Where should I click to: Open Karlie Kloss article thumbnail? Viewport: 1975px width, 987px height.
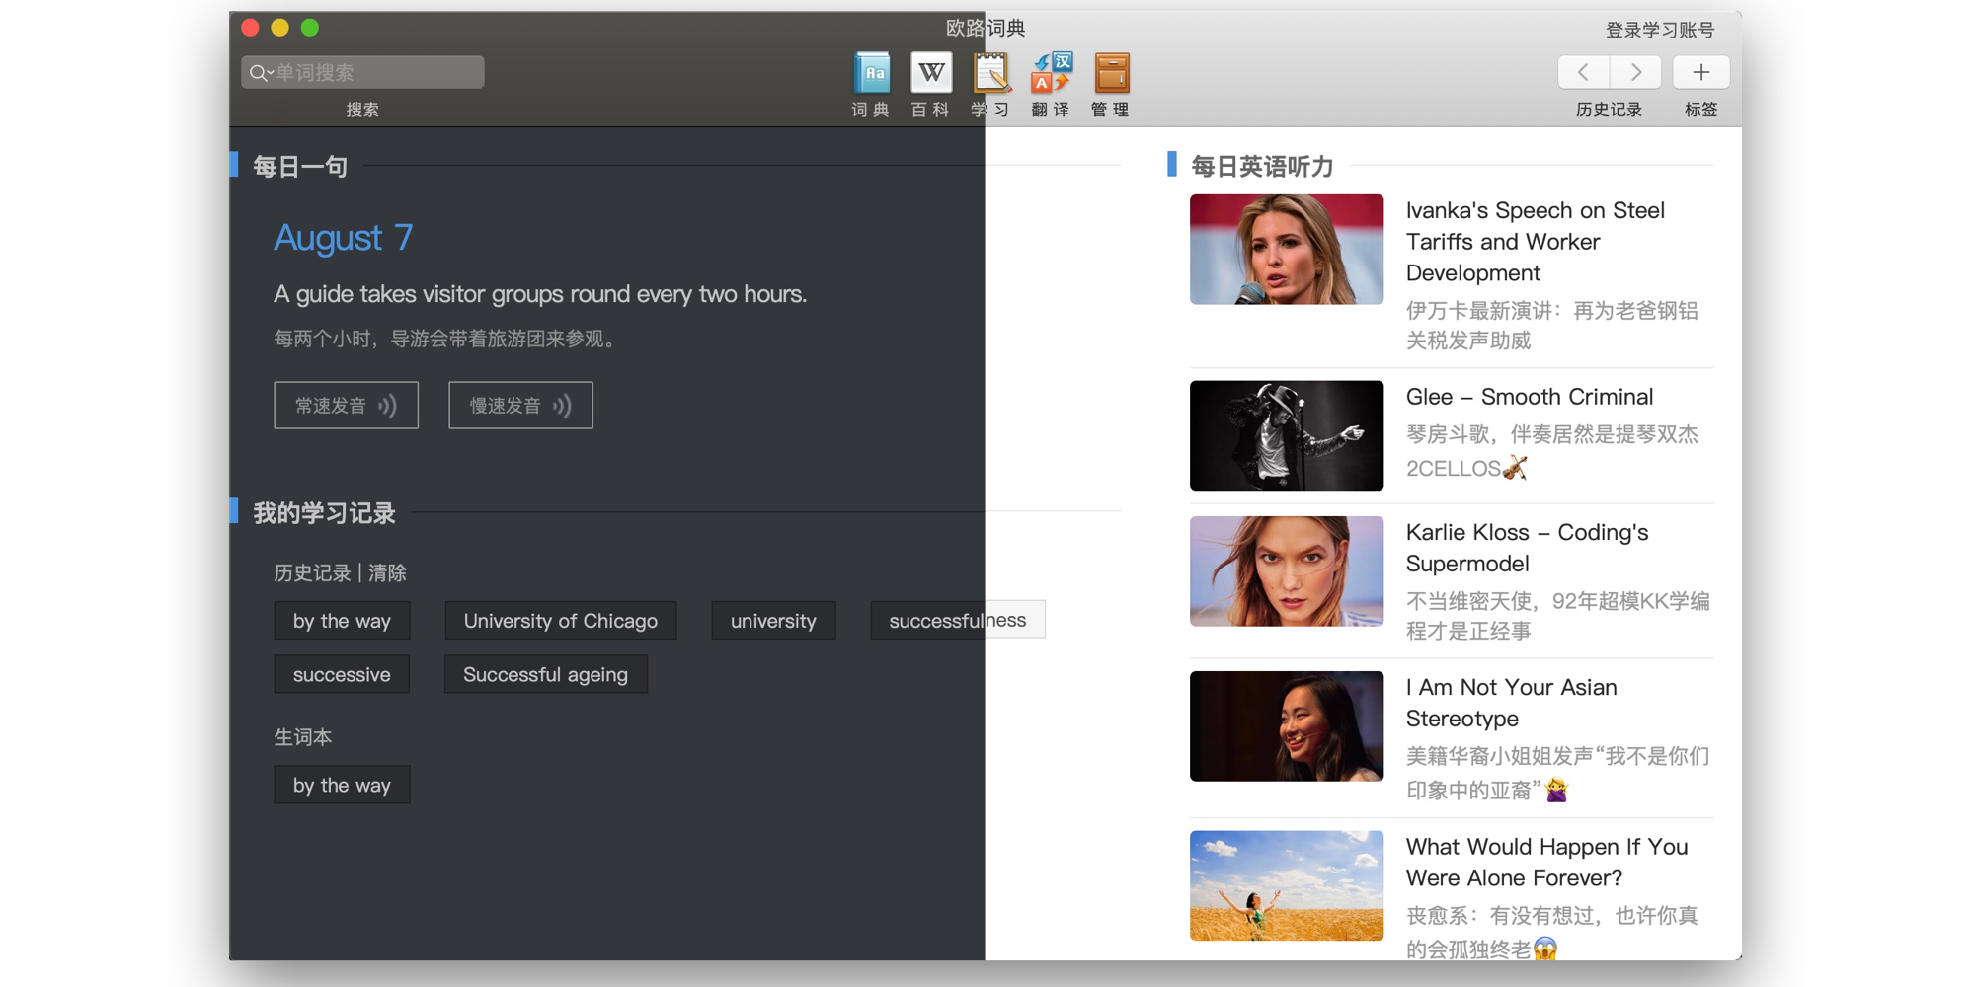click(1287, 571)
